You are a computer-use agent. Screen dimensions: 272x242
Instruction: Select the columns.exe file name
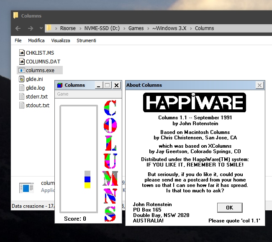coord(40,71)
